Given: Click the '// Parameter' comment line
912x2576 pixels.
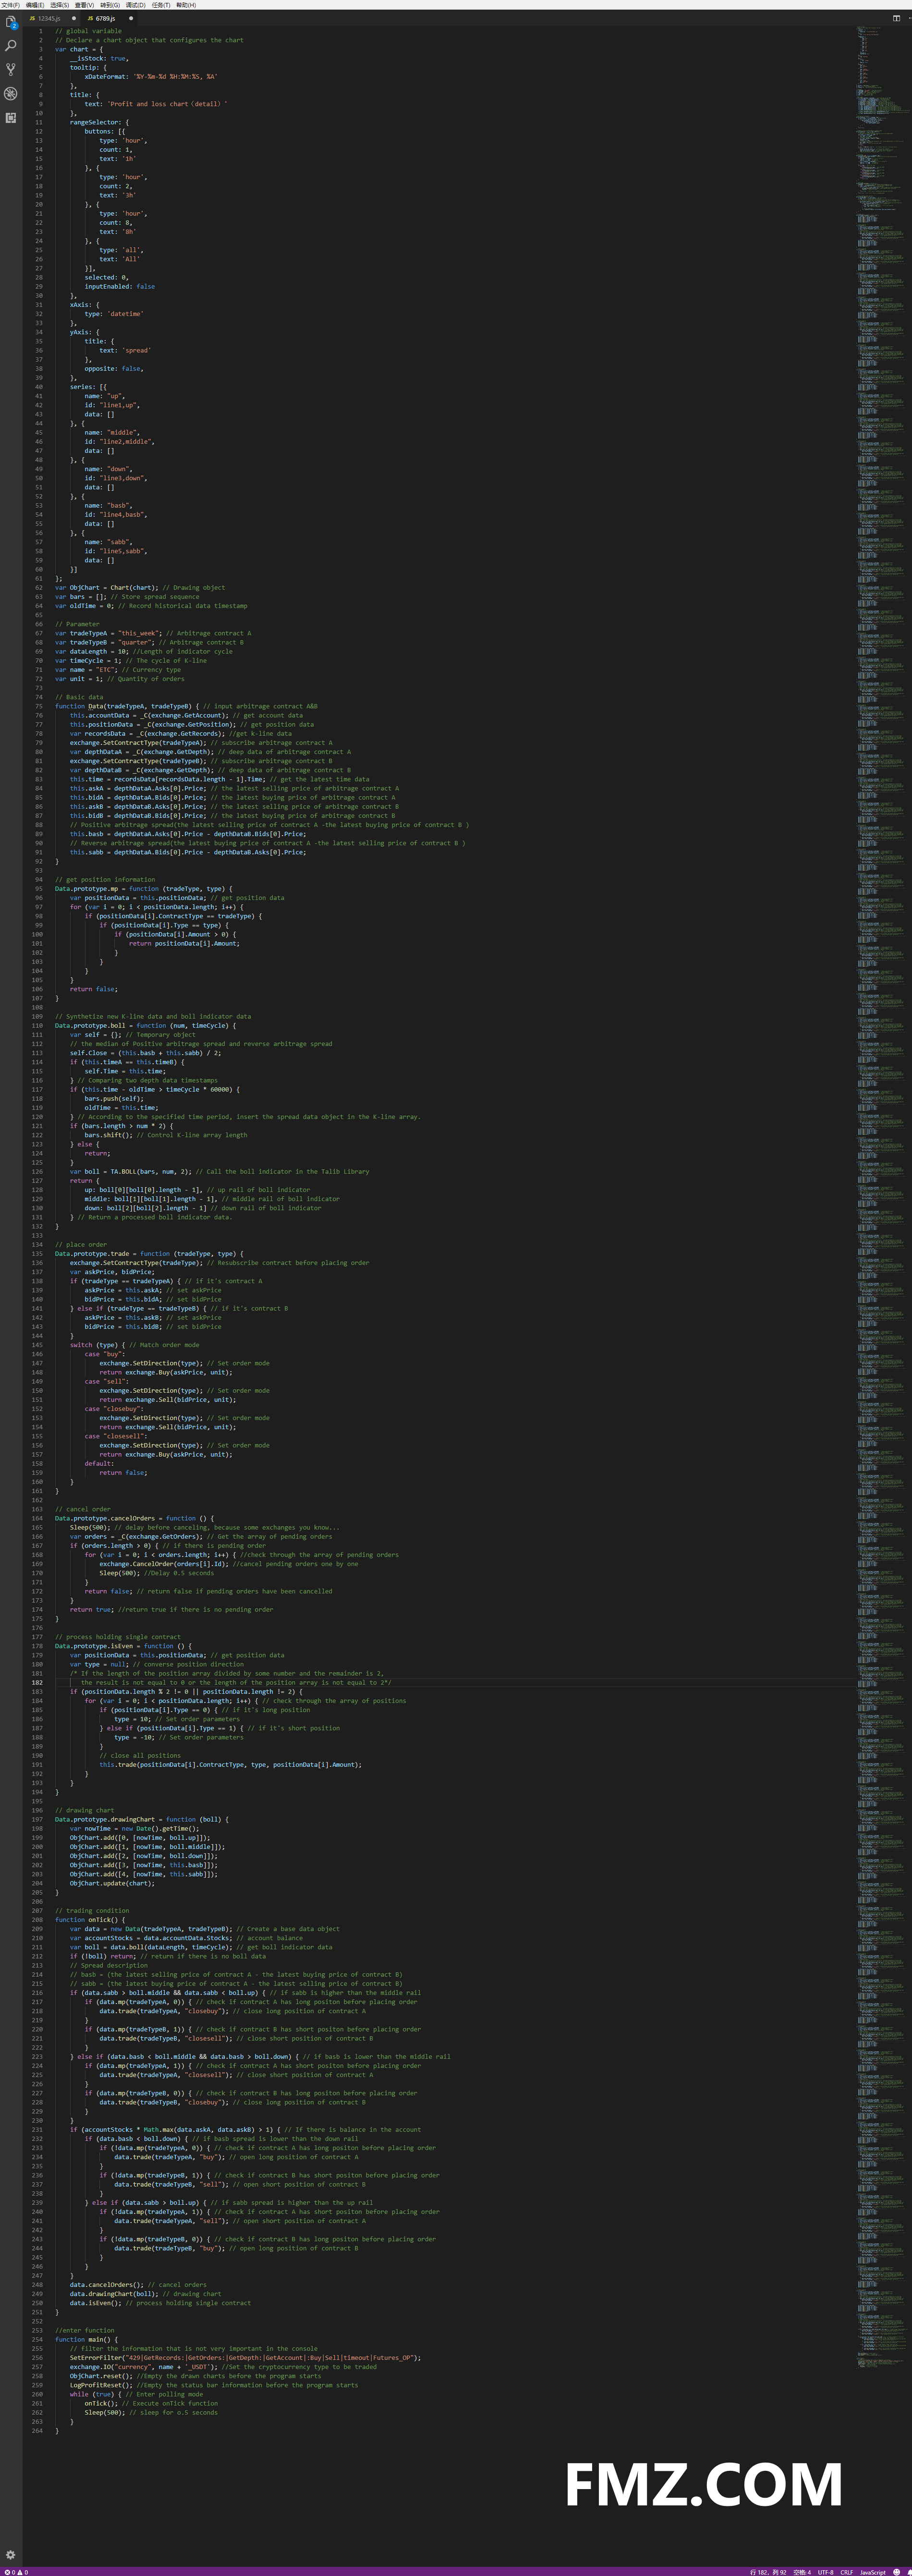Looking at the screenshot, I should click(x=77, y=624).
